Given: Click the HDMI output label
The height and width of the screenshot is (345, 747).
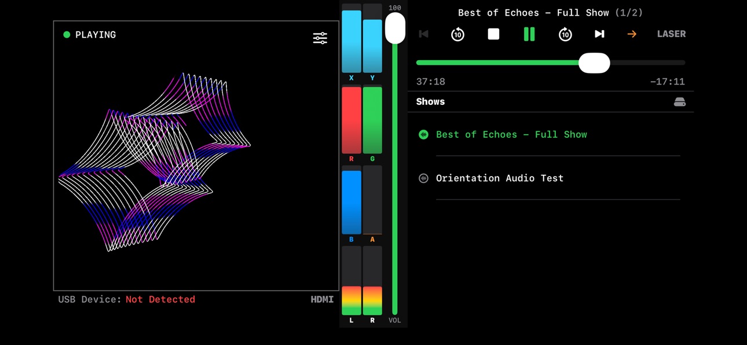Looking at the screenshot, I should tap(322, 299).
